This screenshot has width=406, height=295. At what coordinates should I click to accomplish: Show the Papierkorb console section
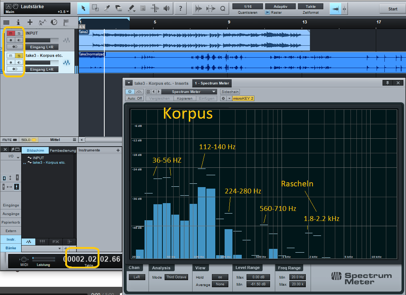[11, 222]
